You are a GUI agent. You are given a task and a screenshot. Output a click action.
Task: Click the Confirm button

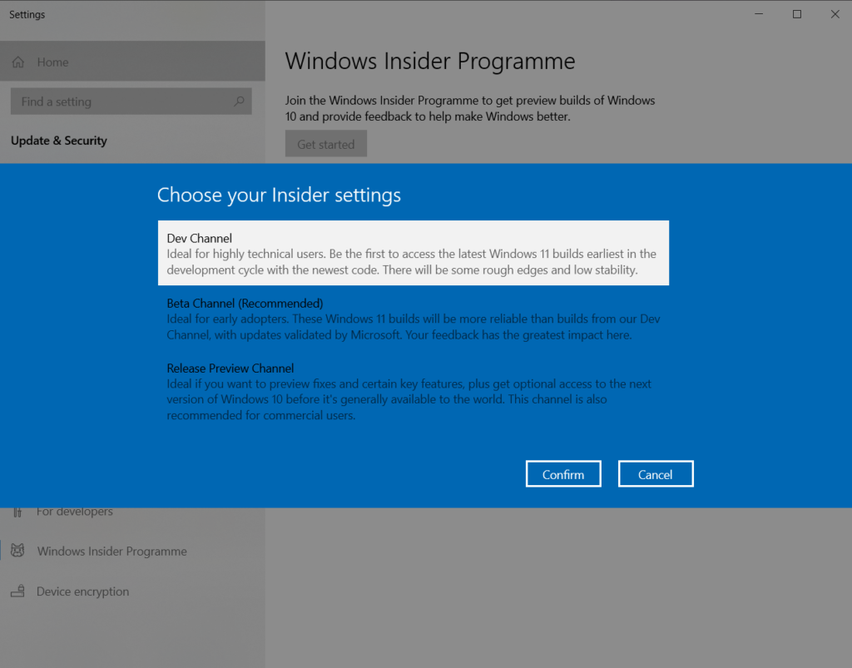coord(563,473)
